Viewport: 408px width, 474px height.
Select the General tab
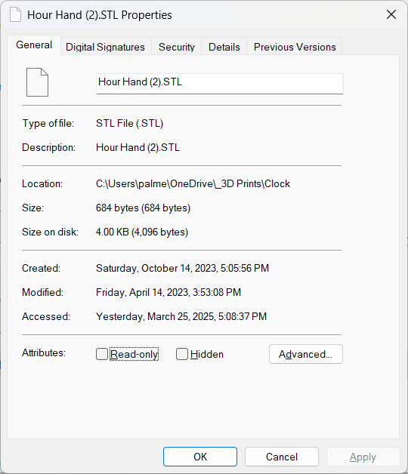tap(34, 45)
